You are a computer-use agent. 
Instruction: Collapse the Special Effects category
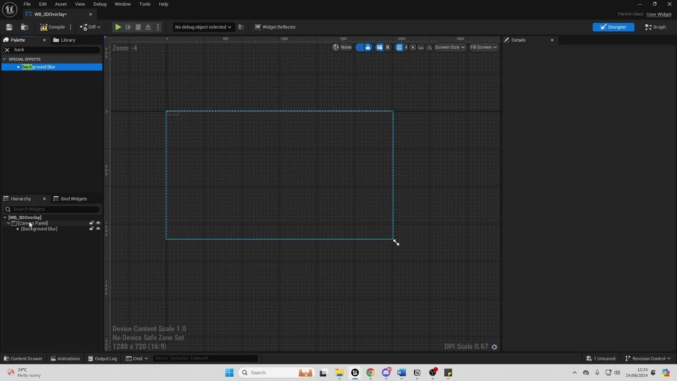tap(5, 59)
